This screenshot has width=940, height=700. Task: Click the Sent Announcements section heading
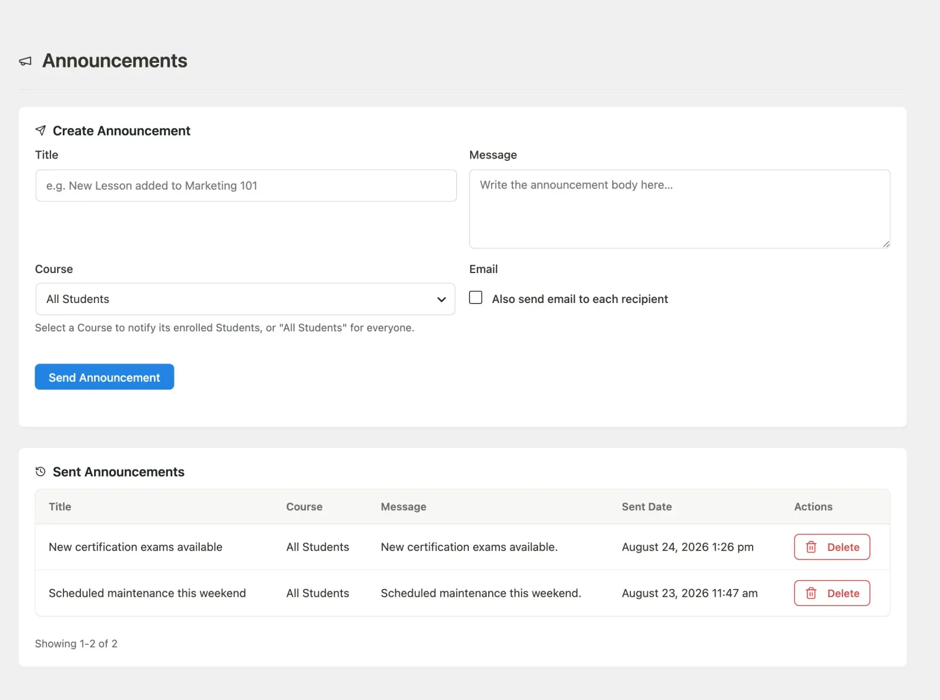pyautogui.click(x=119, y=472)
